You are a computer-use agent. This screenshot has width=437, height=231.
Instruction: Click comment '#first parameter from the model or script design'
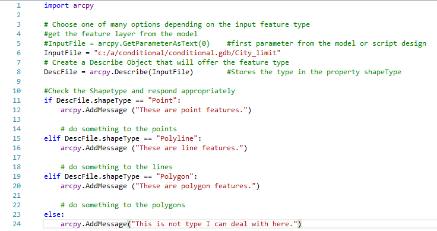pyautogui.click(x=327, y=43)
